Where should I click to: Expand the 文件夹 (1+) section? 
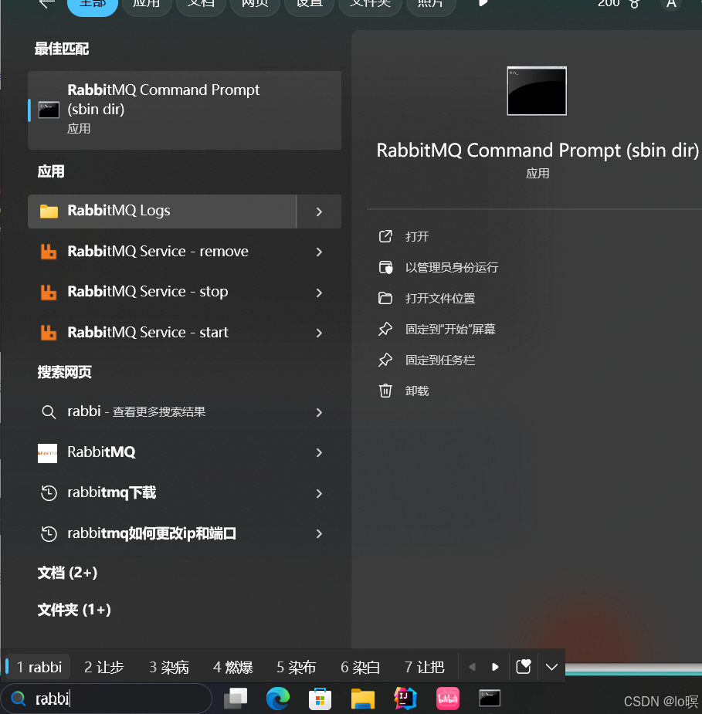[74, 610]
